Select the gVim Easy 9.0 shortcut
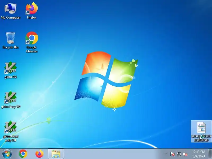The height and width of the screenshot is (159, 212). pos(11,100)
